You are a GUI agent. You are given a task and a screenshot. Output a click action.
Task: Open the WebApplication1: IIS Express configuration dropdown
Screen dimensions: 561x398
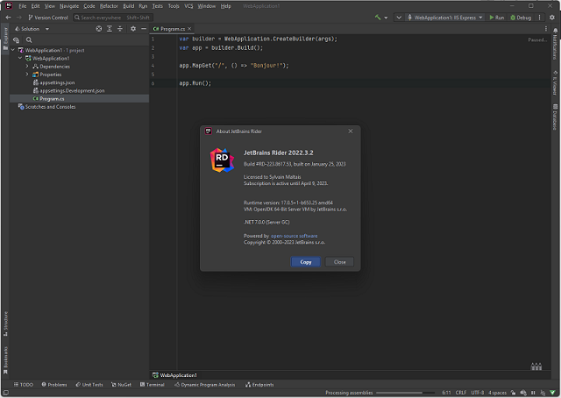[x=447, y=17]
